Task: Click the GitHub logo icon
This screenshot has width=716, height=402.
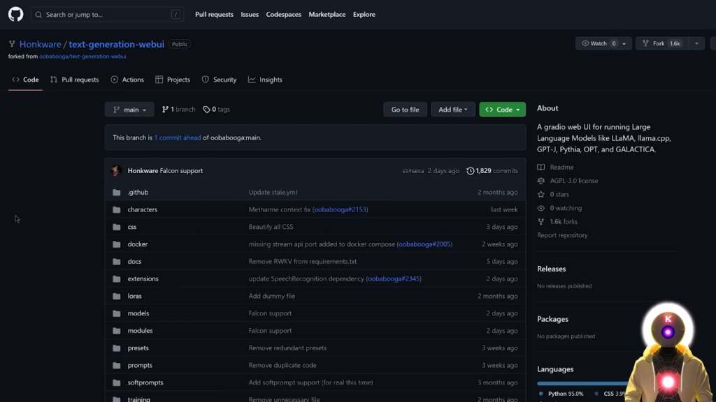Action: click(15, 14)
